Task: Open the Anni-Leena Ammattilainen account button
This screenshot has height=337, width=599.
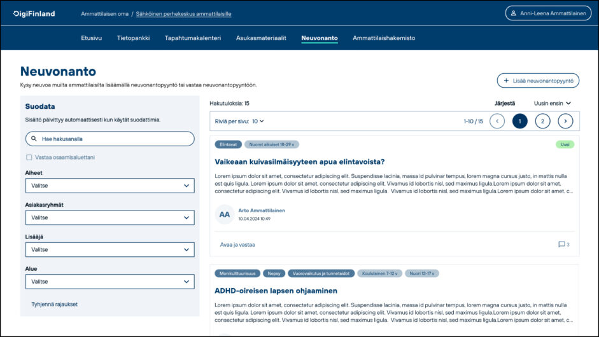Action: (x=548, y=13)
